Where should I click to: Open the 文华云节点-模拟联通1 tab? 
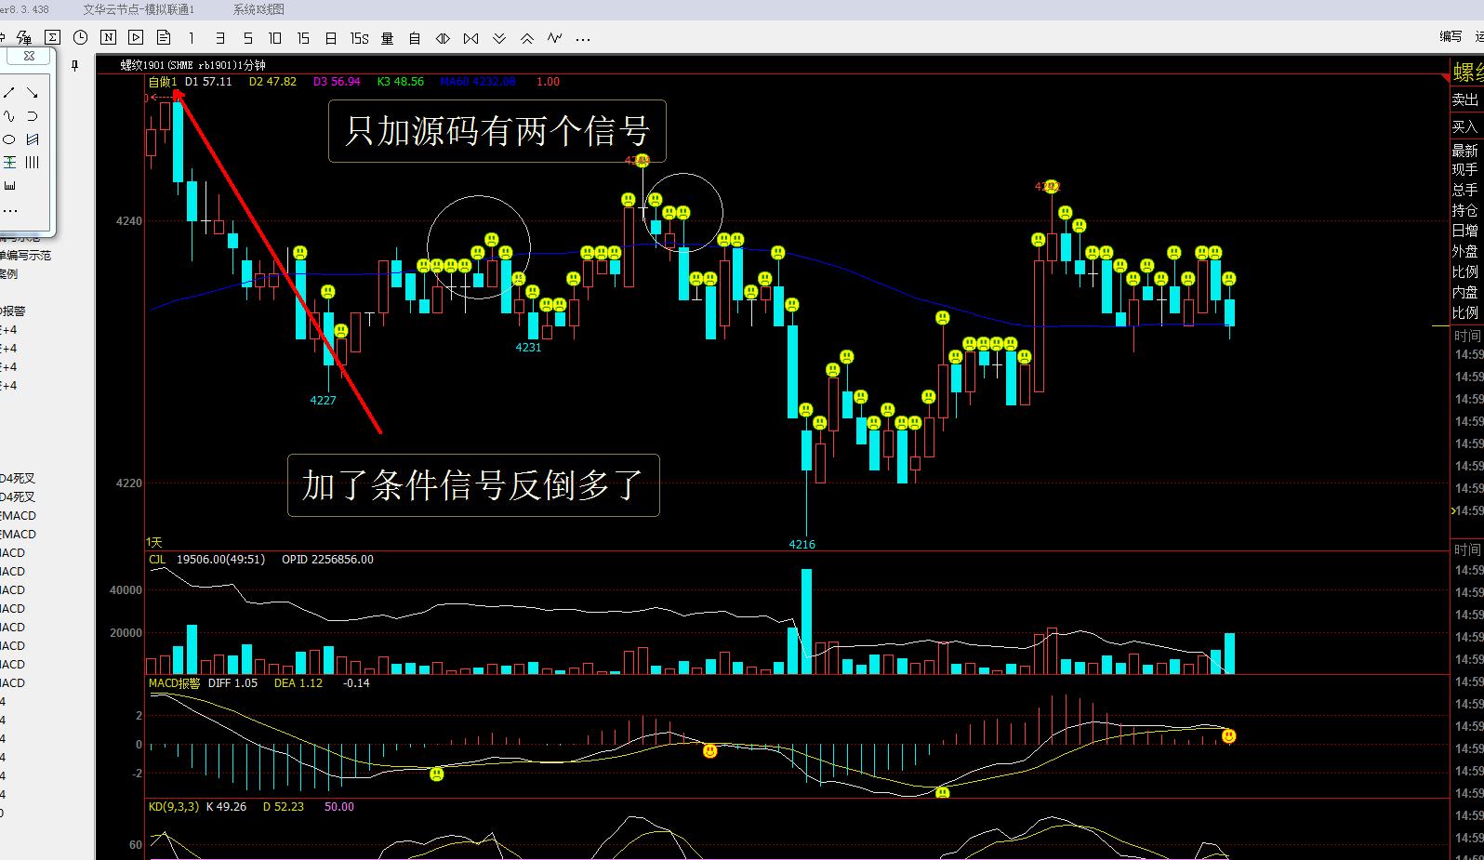tap(139, 9)
